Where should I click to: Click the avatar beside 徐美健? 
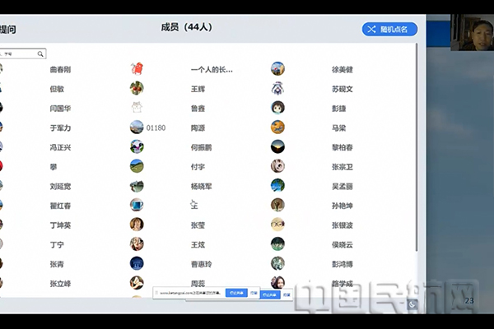[x=278, y=69]
